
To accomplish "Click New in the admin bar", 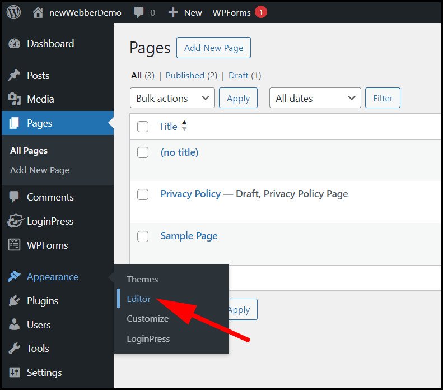I will click(193, 12).
